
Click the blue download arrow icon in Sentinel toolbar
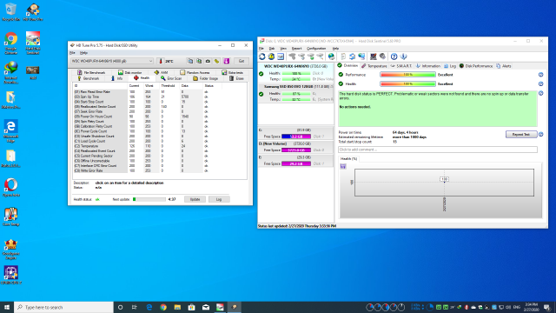[403, 57]
